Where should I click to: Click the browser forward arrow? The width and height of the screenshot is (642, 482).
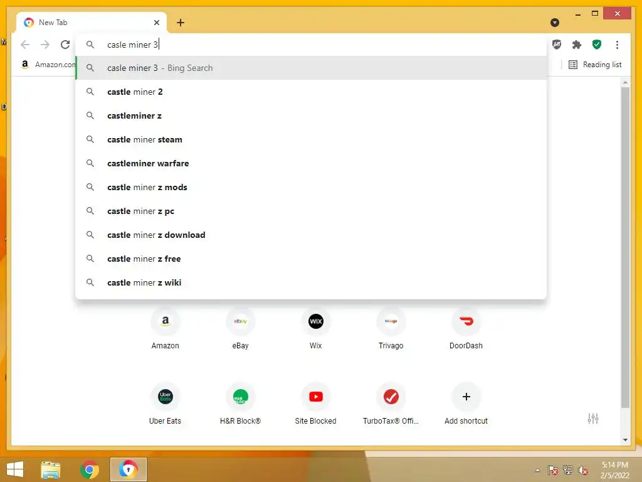(x=45, y=45)
